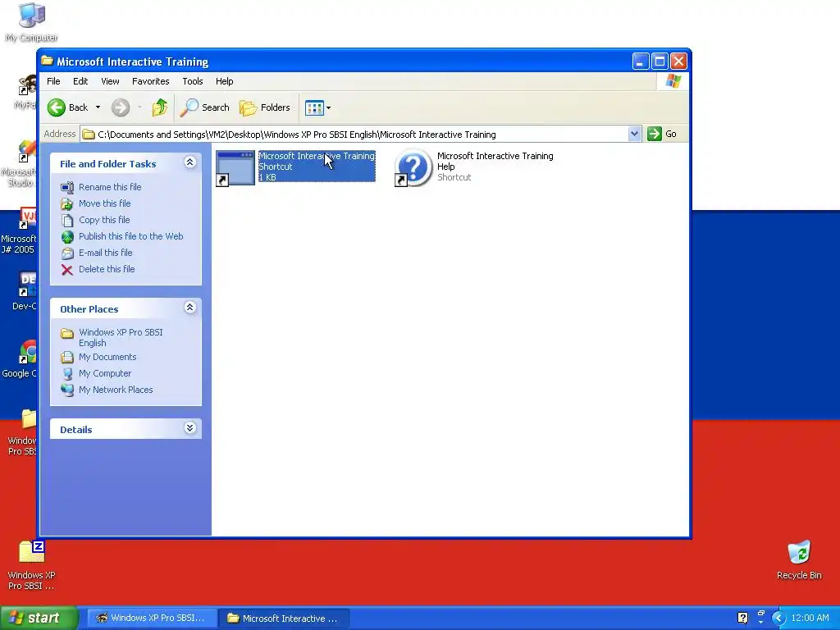This screenshot has width=840, height=630.
Task: Select Microsoft Interactive Training shortcut icon
Action: (x=235, y=167)
